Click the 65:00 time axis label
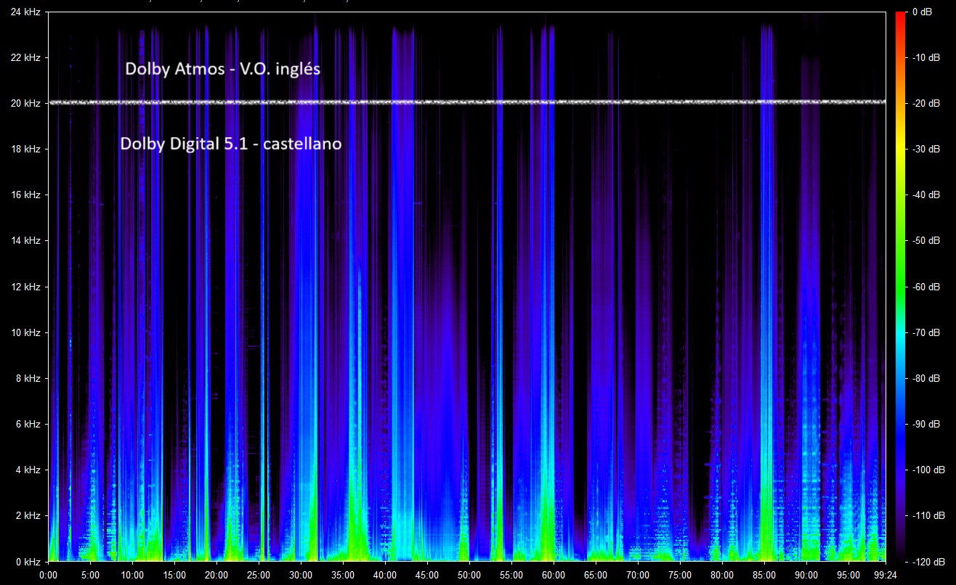 (x=596, y=574)
